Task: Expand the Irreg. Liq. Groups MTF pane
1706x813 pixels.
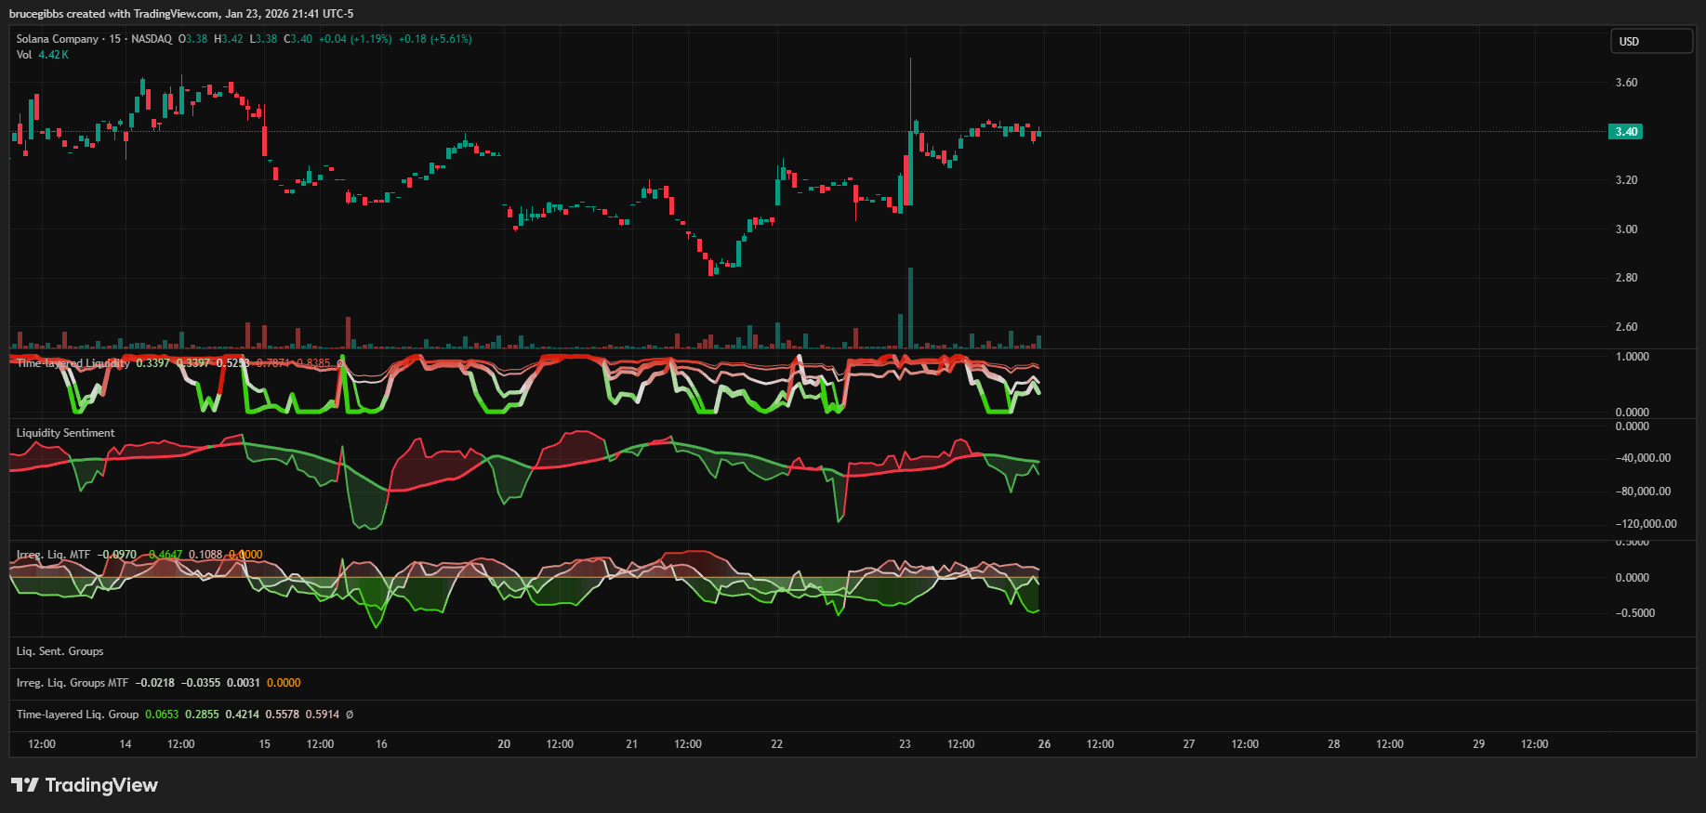Action: [73, 683]
